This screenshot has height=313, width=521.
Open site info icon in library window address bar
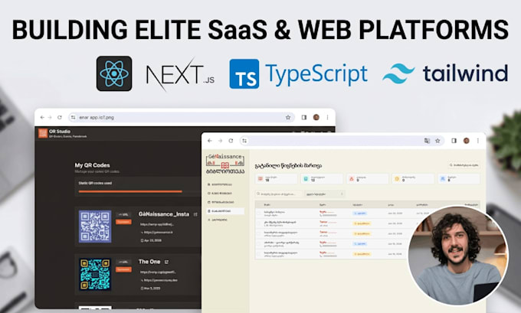click(244, 141)
